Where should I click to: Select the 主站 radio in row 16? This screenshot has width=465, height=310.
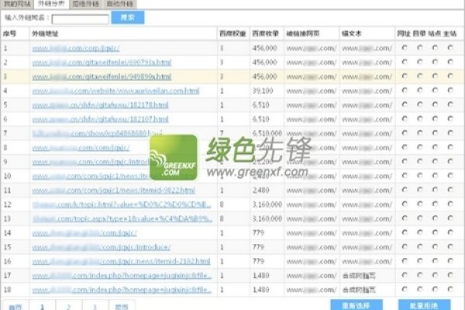(x=450, y=261)
